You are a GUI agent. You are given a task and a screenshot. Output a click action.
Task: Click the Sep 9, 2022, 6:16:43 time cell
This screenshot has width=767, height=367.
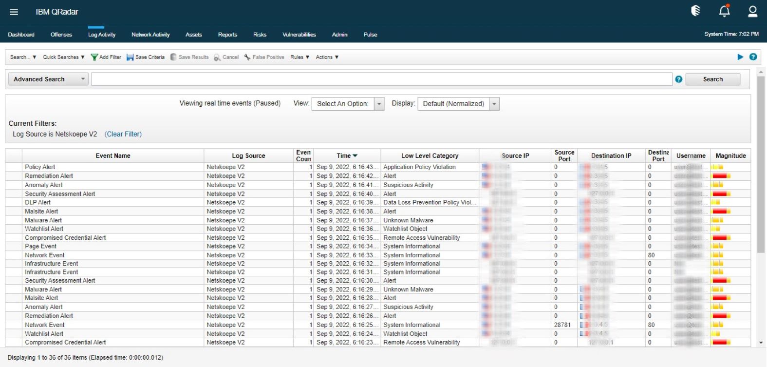[347, 167]
